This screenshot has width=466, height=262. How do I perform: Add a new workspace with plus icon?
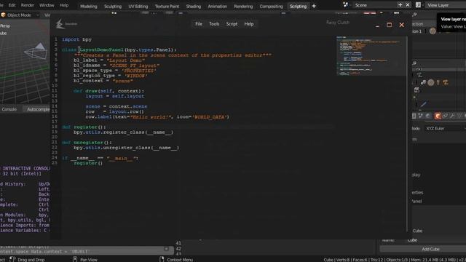[x=314, y=6]
